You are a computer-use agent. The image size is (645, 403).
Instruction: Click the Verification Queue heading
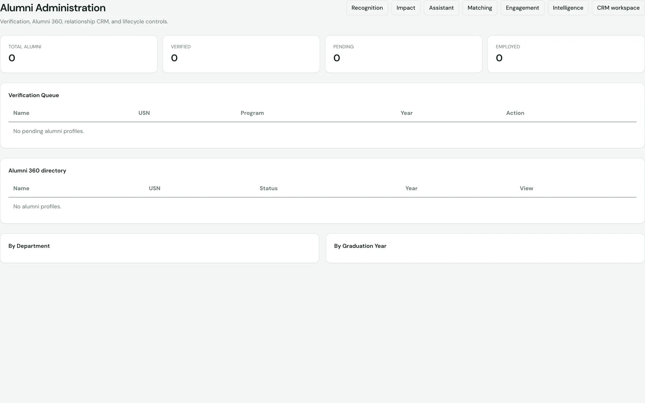(34, 95)
